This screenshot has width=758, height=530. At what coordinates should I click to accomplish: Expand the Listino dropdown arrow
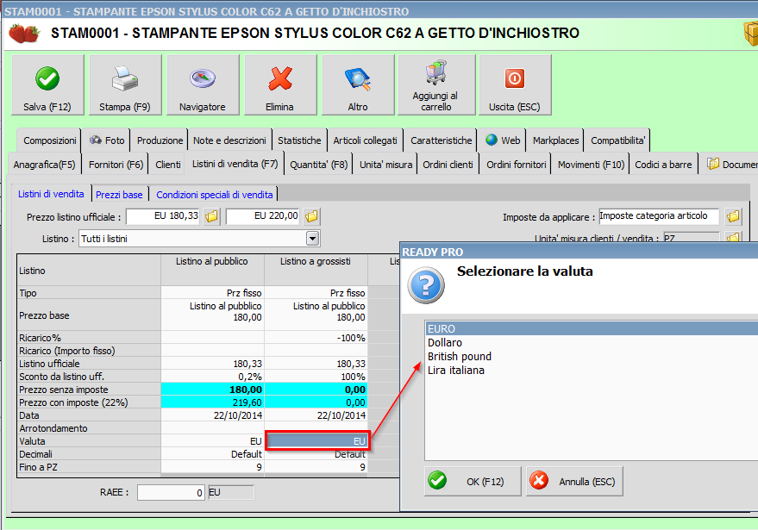313,238
